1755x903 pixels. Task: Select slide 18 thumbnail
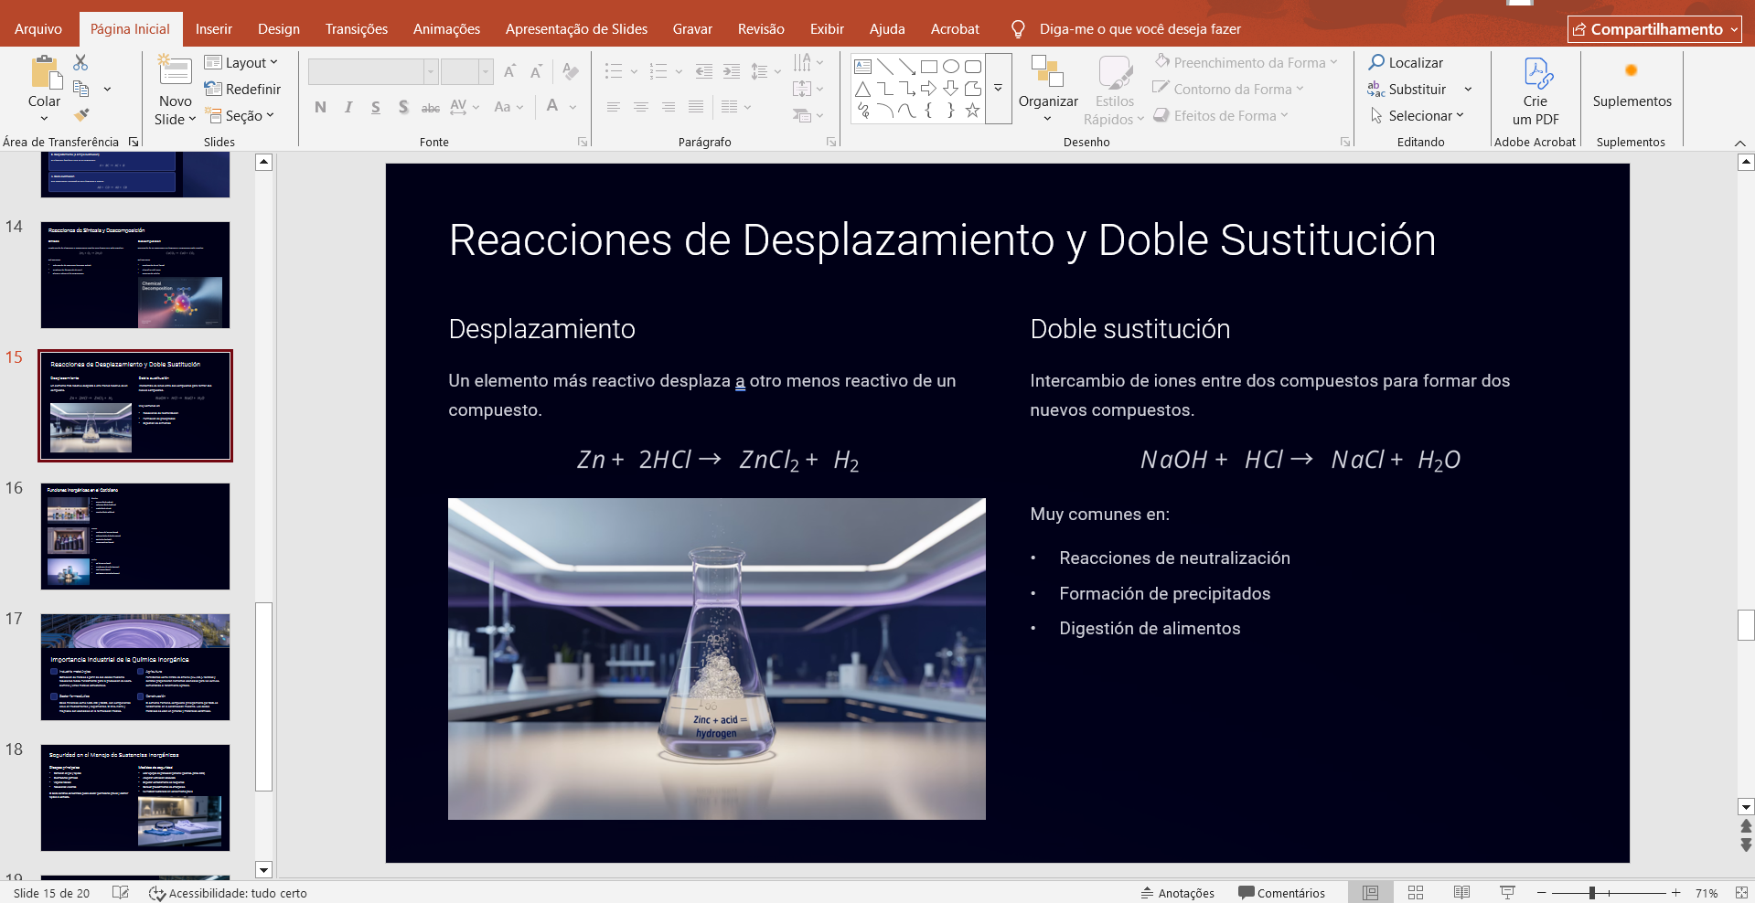pos(135,798)
